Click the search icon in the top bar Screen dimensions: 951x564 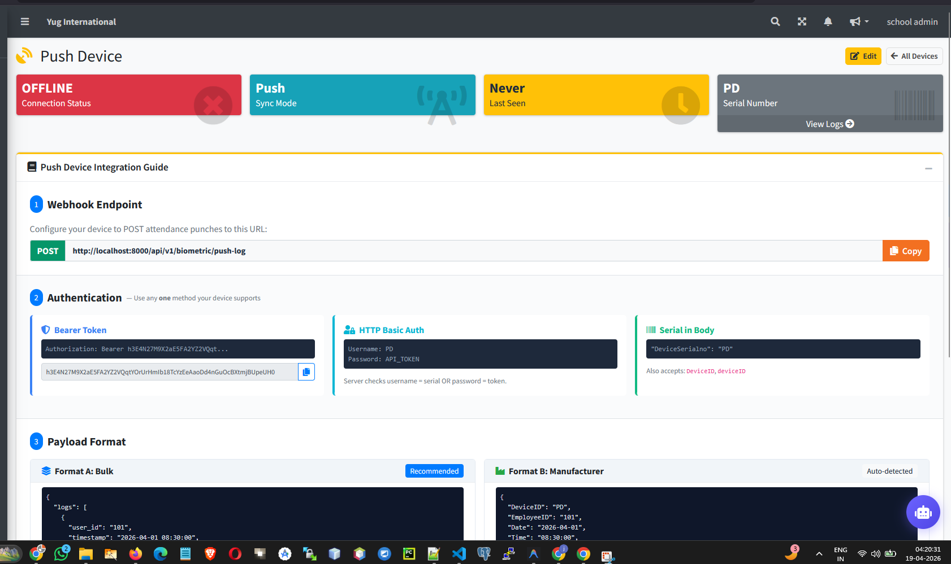pos(775,21)
